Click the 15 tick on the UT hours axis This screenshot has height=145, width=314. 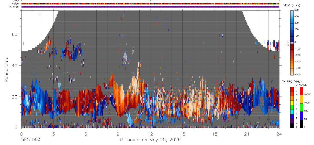[183, 134]
